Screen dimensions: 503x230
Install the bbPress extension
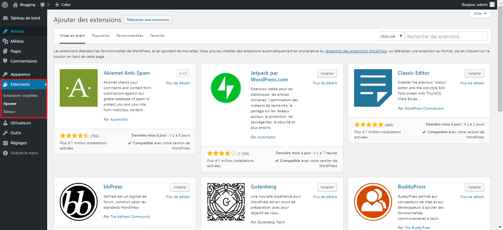coord(180,187)
